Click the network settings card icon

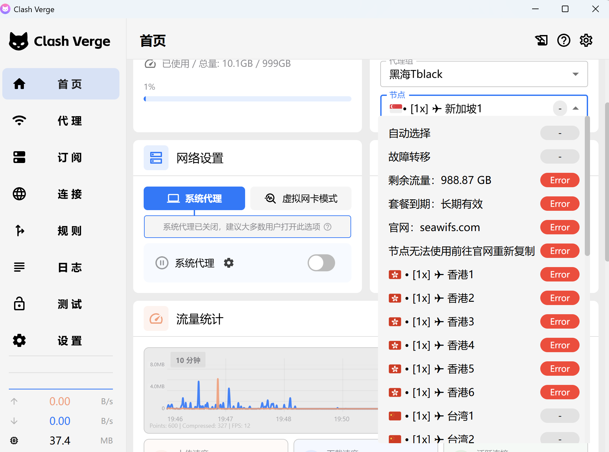(156, 158)
